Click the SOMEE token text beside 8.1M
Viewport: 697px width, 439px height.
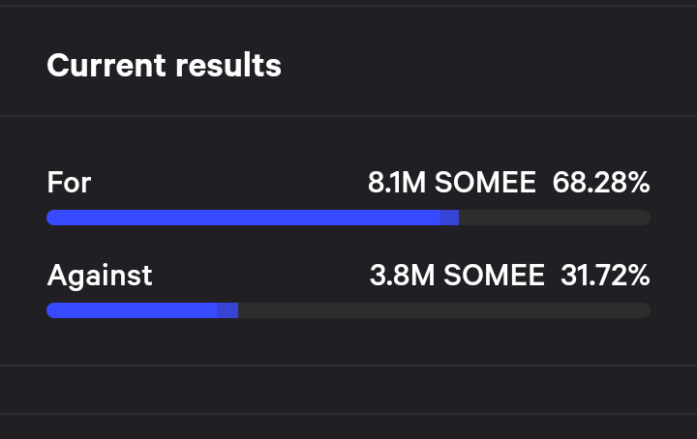[485, 183]
